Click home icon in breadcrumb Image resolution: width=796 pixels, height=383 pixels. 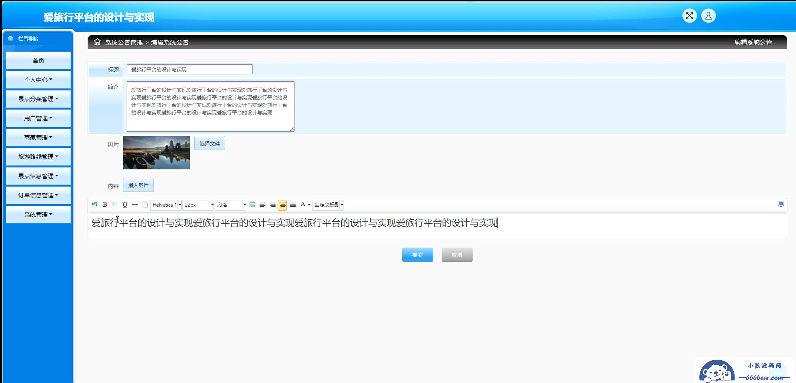97,42
